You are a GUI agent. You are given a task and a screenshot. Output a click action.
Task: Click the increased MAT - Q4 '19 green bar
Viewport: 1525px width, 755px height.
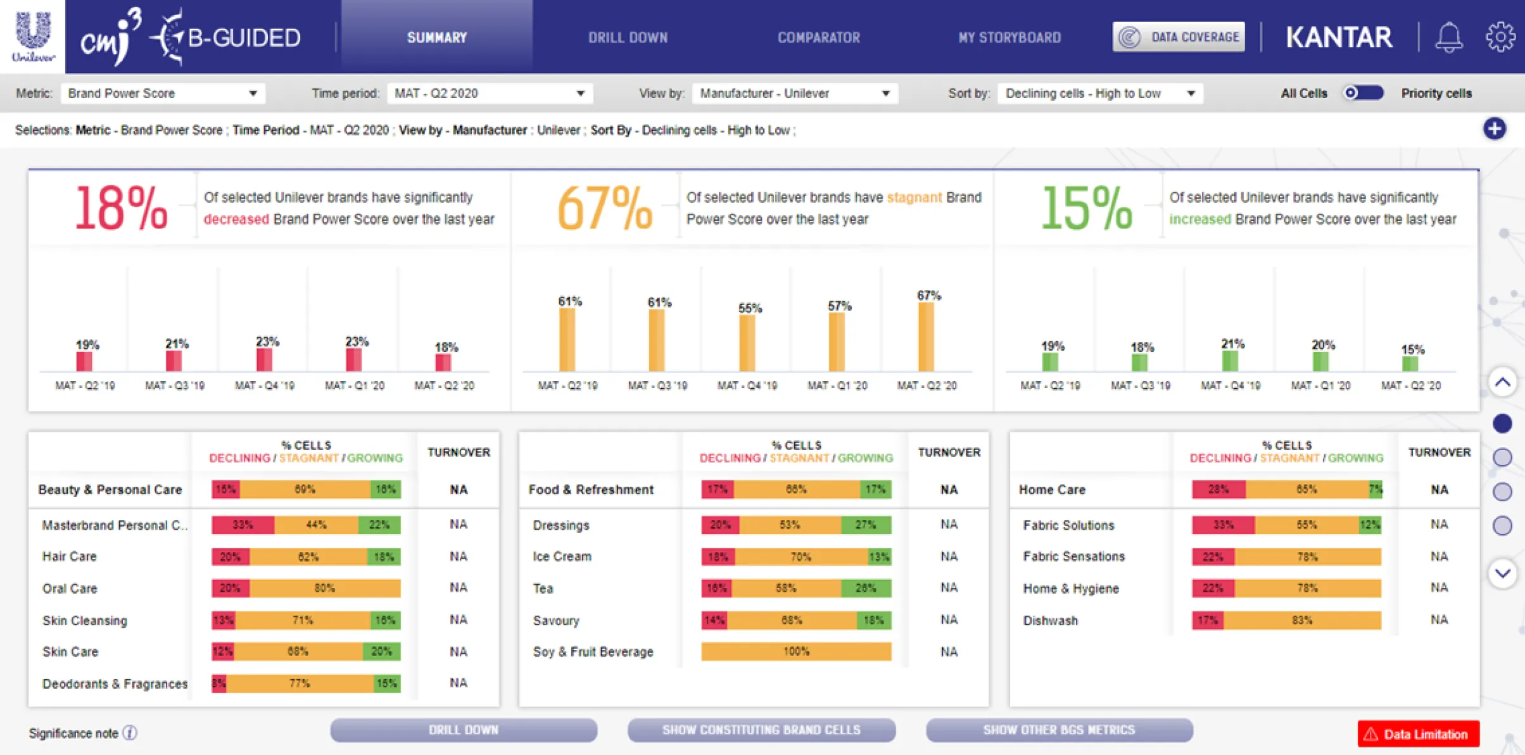pyautogui.click(x=1230, y=361)
